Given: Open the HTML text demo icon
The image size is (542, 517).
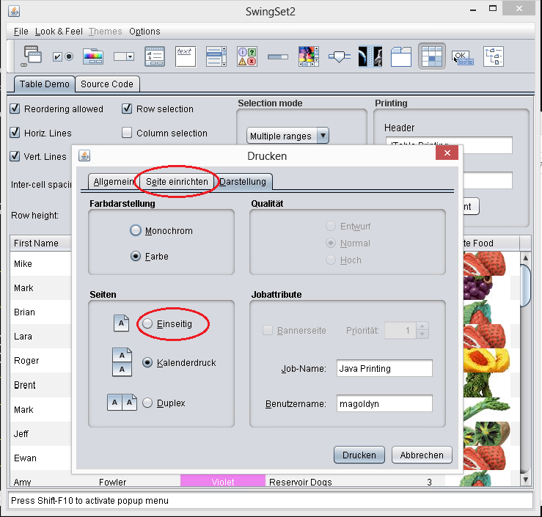Looking at the screenshot, I should [x=186, y=56].
